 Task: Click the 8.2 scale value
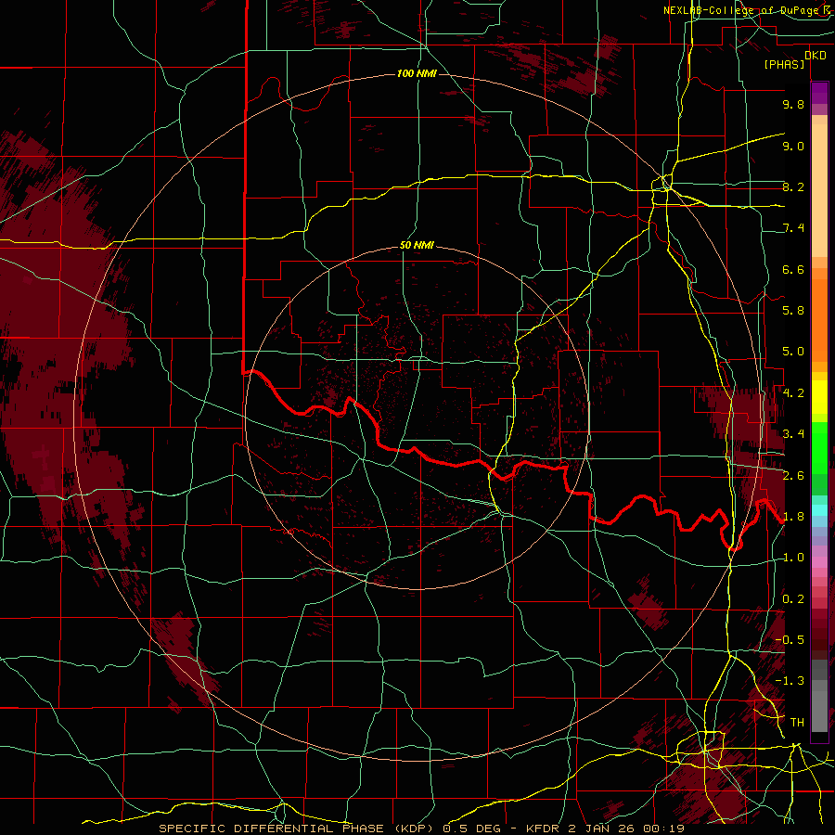[x=793, y=186]
